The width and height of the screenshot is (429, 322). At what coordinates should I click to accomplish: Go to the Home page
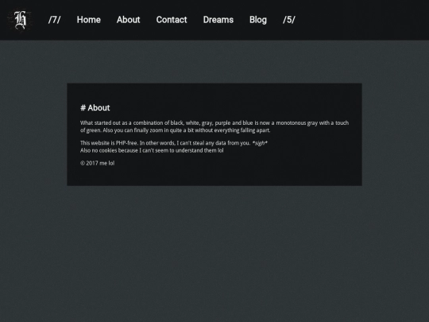89,20
